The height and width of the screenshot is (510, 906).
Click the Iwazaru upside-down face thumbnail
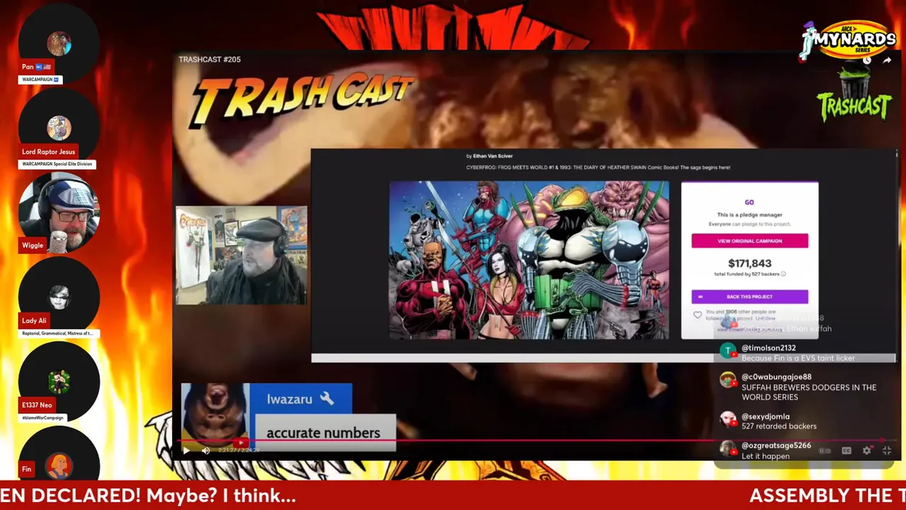[215, 416]
